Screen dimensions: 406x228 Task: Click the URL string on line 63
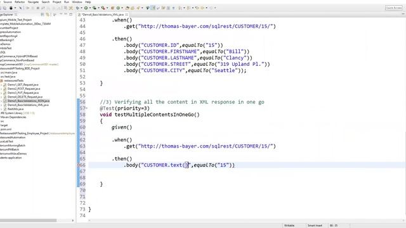tap(206, 146)
